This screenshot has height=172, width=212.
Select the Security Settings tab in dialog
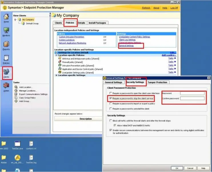(135, 82)
